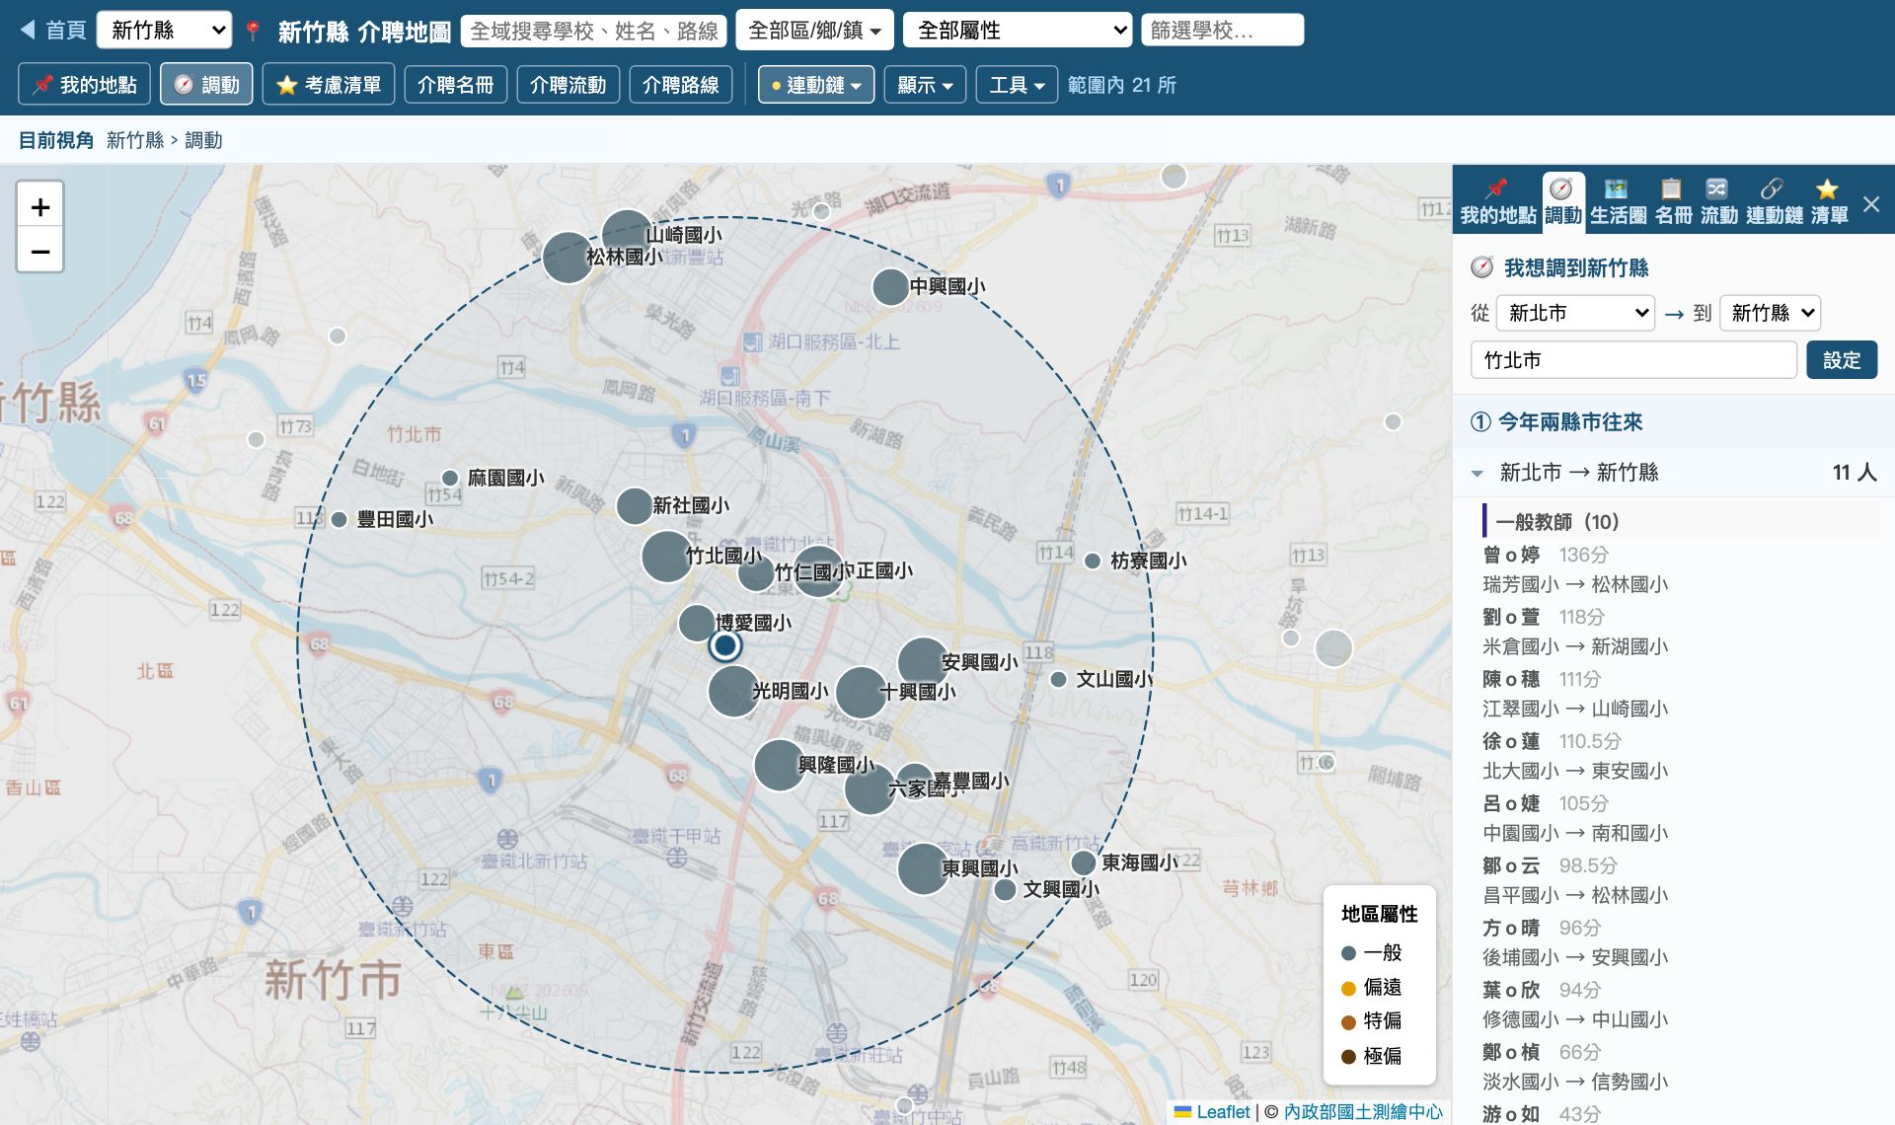Open 介聘名冊 from toolbar
1895x1125 pixels.
click(x=455, y=85)
